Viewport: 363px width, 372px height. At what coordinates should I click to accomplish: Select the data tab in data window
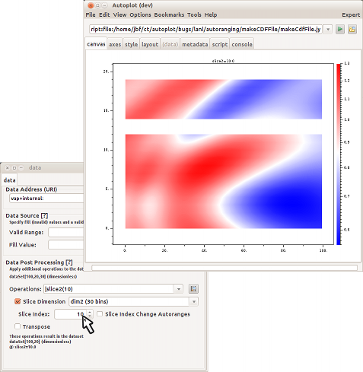pyautogui.click(x=9, y=180)
